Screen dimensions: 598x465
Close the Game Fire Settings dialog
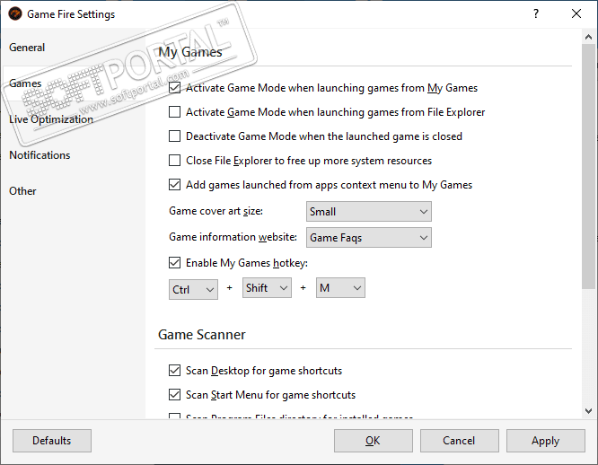[576, 14]
